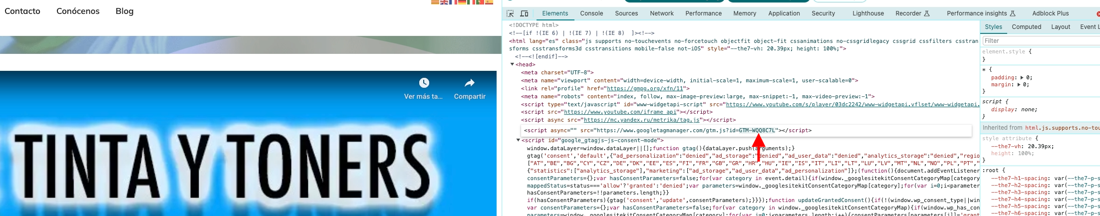Open the youtube.com/iframe_api src link
The width and height of the screenshot is (1100, 216).
pyautogui.click(x=621, y=112)
